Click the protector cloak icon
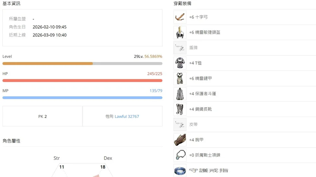Image resolution: width=316 pixels, height=177 pixels. pos(180,94)
